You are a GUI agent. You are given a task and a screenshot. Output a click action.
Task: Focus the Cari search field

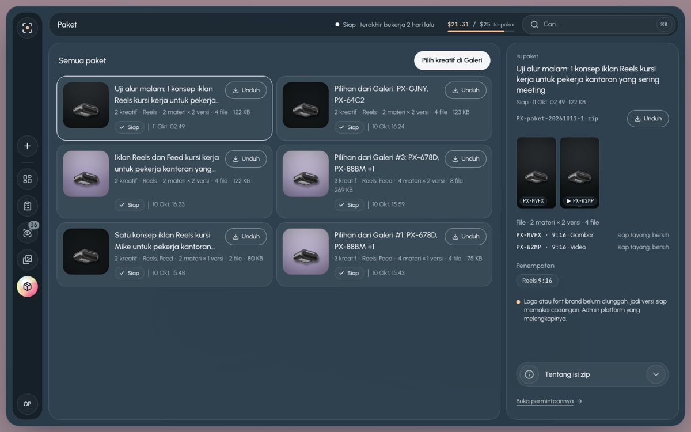click(598, 24)
